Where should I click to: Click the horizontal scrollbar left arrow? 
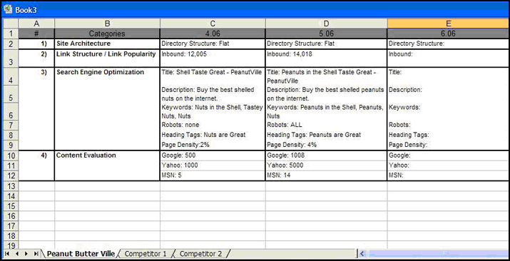362,254
